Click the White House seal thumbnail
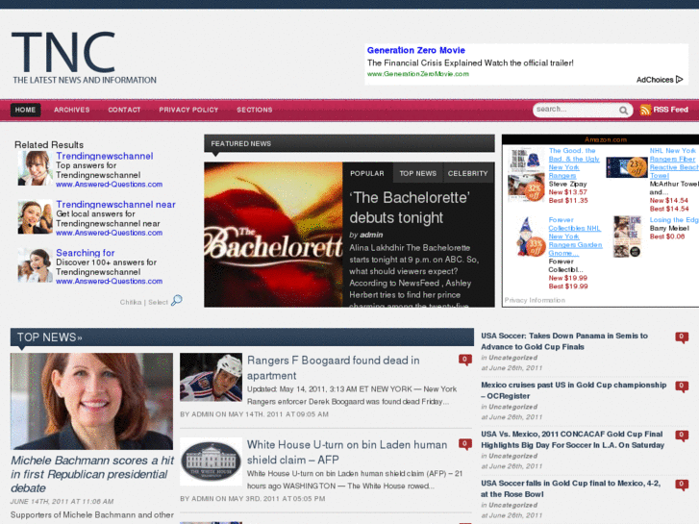 [212, 462]
